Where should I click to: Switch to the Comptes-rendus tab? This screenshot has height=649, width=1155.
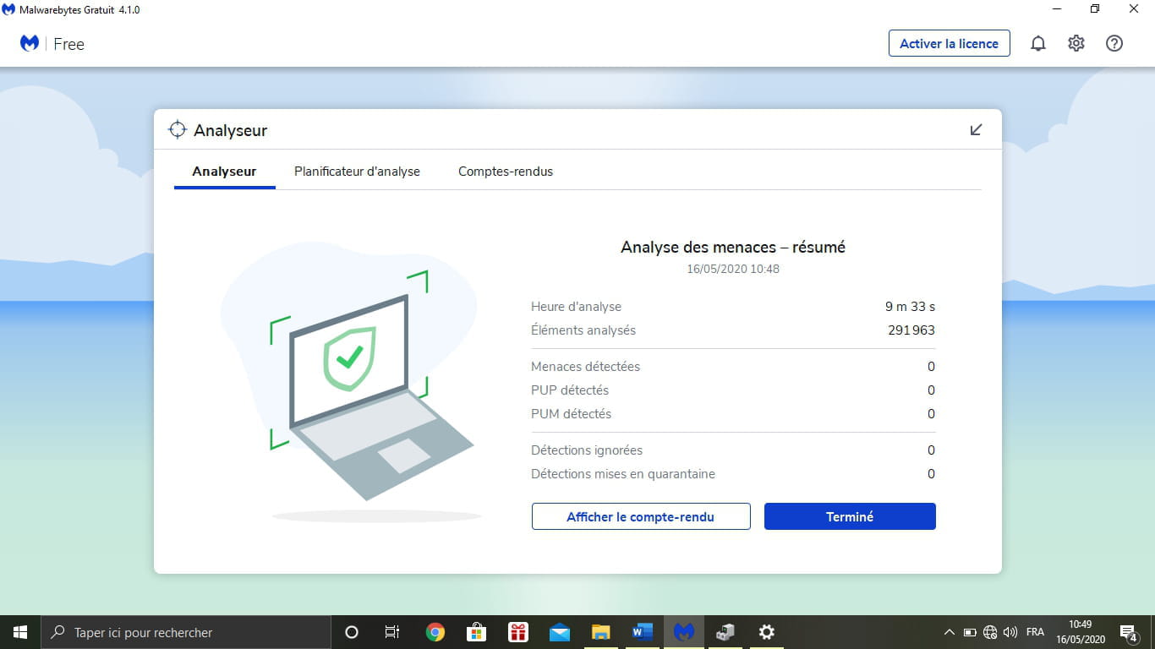coord(506,172)
